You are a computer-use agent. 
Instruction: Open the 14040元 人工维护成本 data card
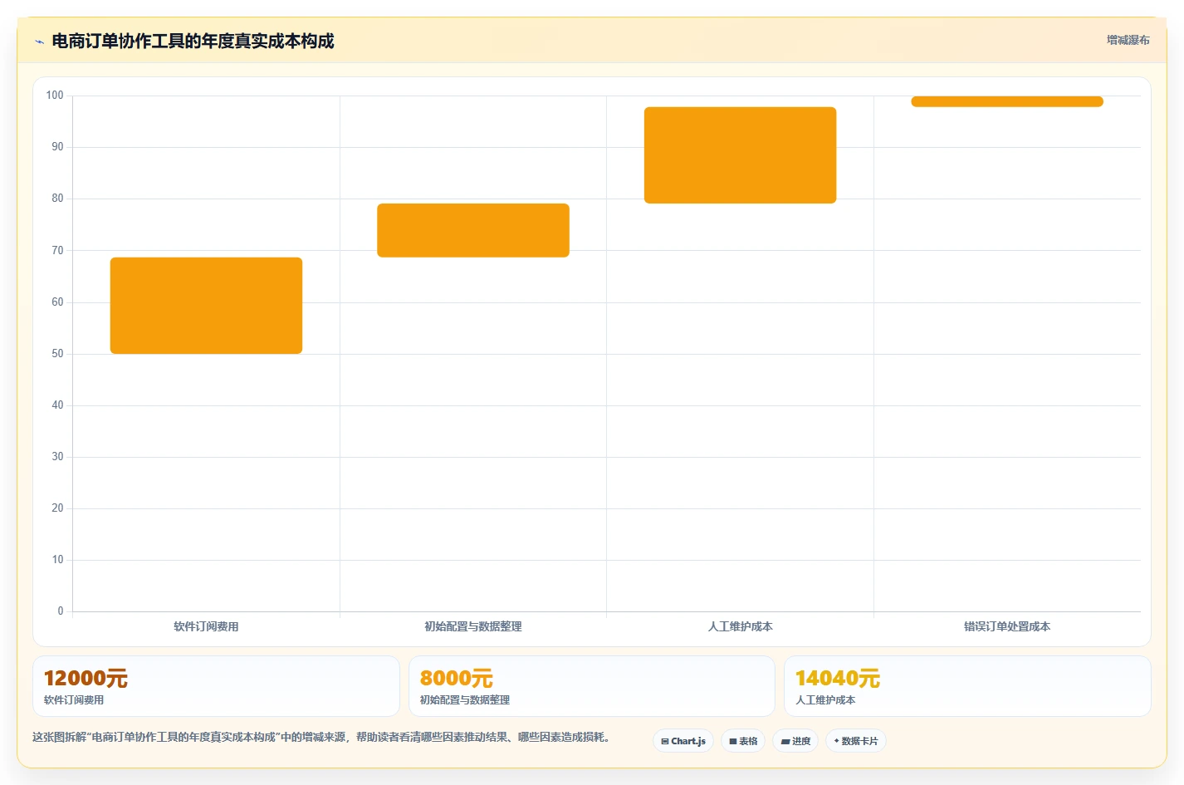click(967, 686)
